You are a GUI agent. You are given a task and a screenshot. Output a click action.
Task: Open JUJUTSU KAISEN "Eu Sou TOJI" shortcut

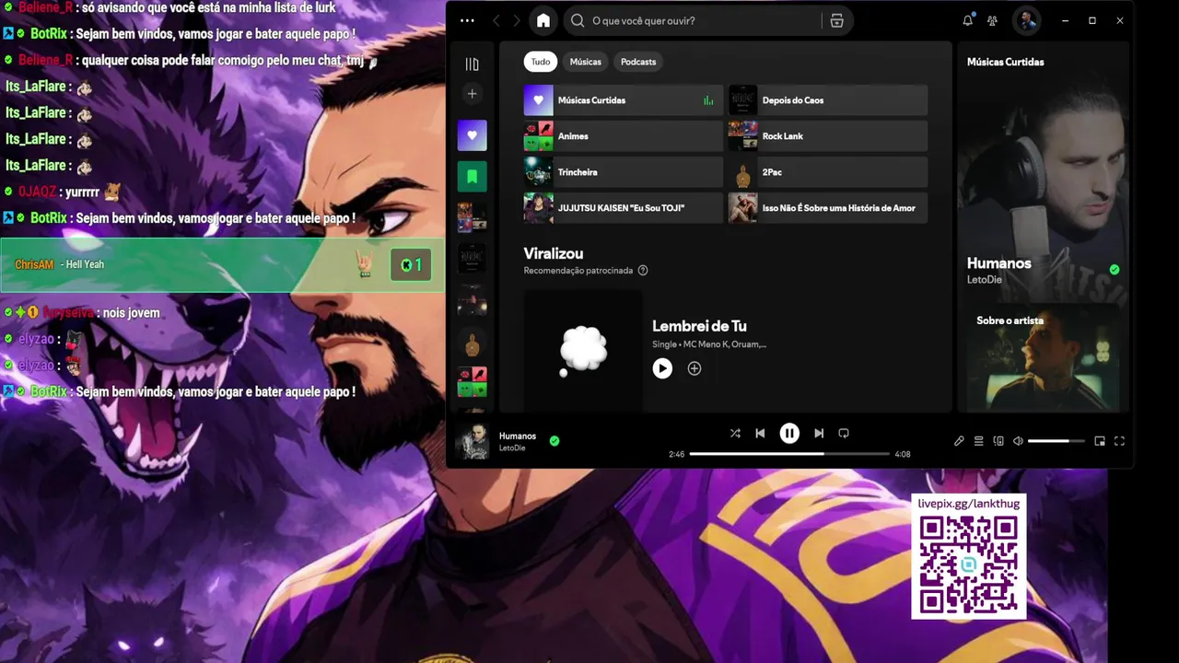624,208
